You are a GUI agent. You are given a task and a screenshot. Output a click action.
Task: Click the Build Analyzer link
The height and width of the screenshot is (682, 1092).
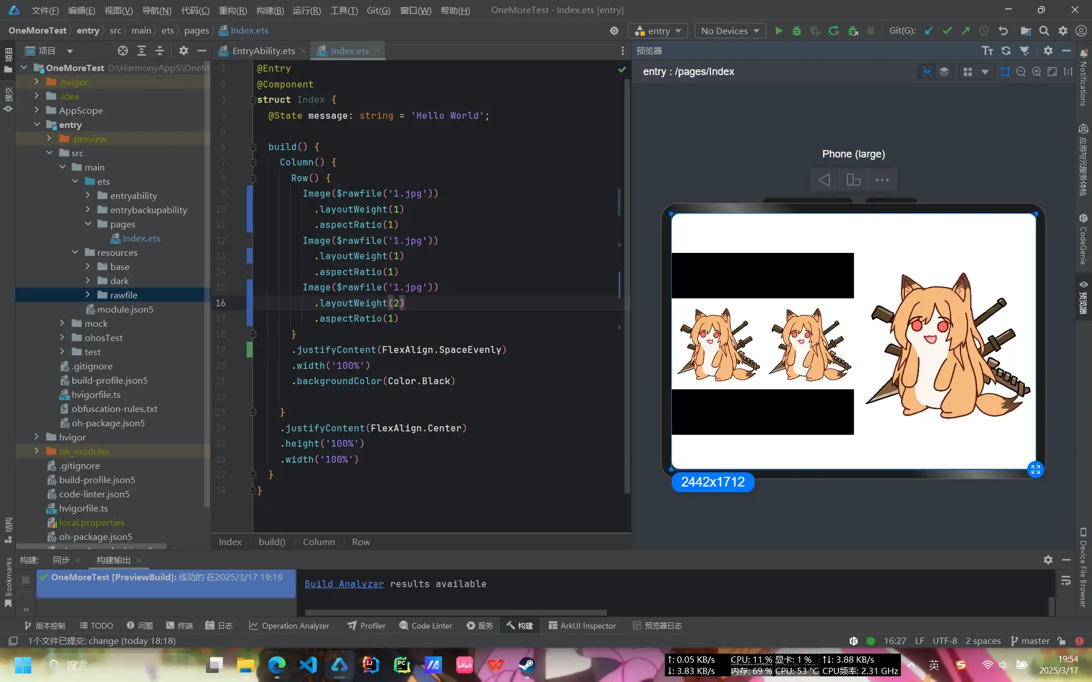point(344,584)
